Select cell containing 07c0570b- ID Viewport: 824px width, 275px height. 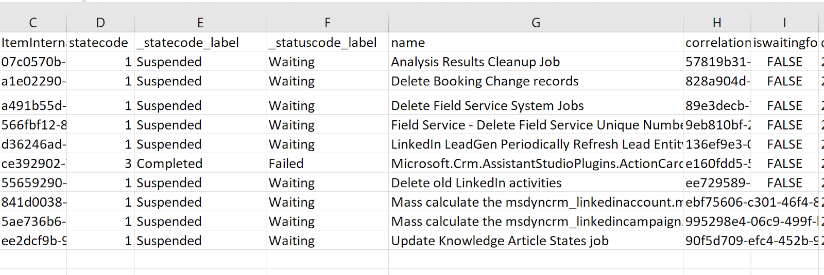tap(33, 62)
